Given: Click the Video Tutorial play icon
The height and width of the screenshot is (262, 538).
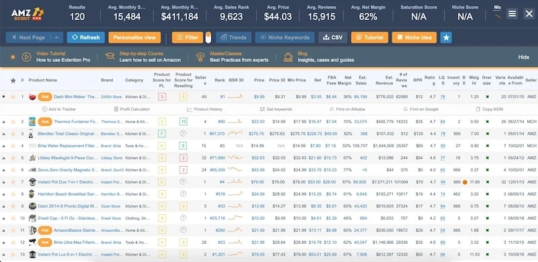Looking at the screenshot, I should [26, 57].
